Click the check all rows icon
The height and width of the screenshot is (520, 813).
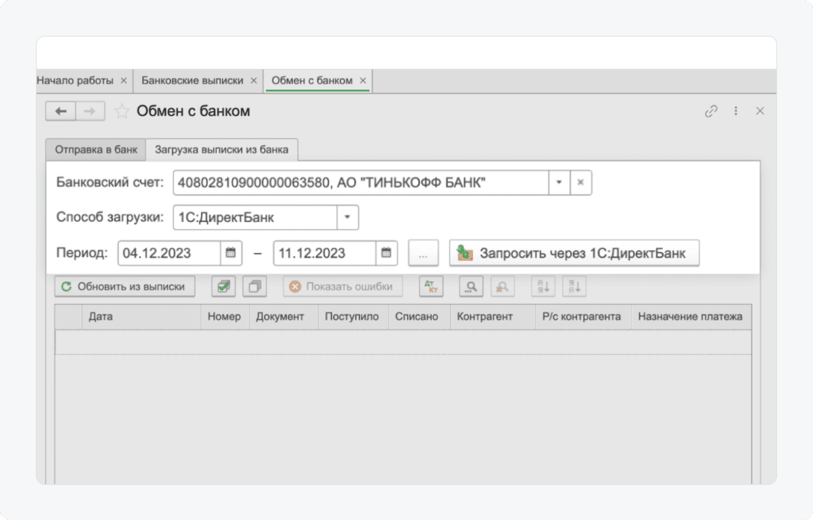click(x=223, y=287)
